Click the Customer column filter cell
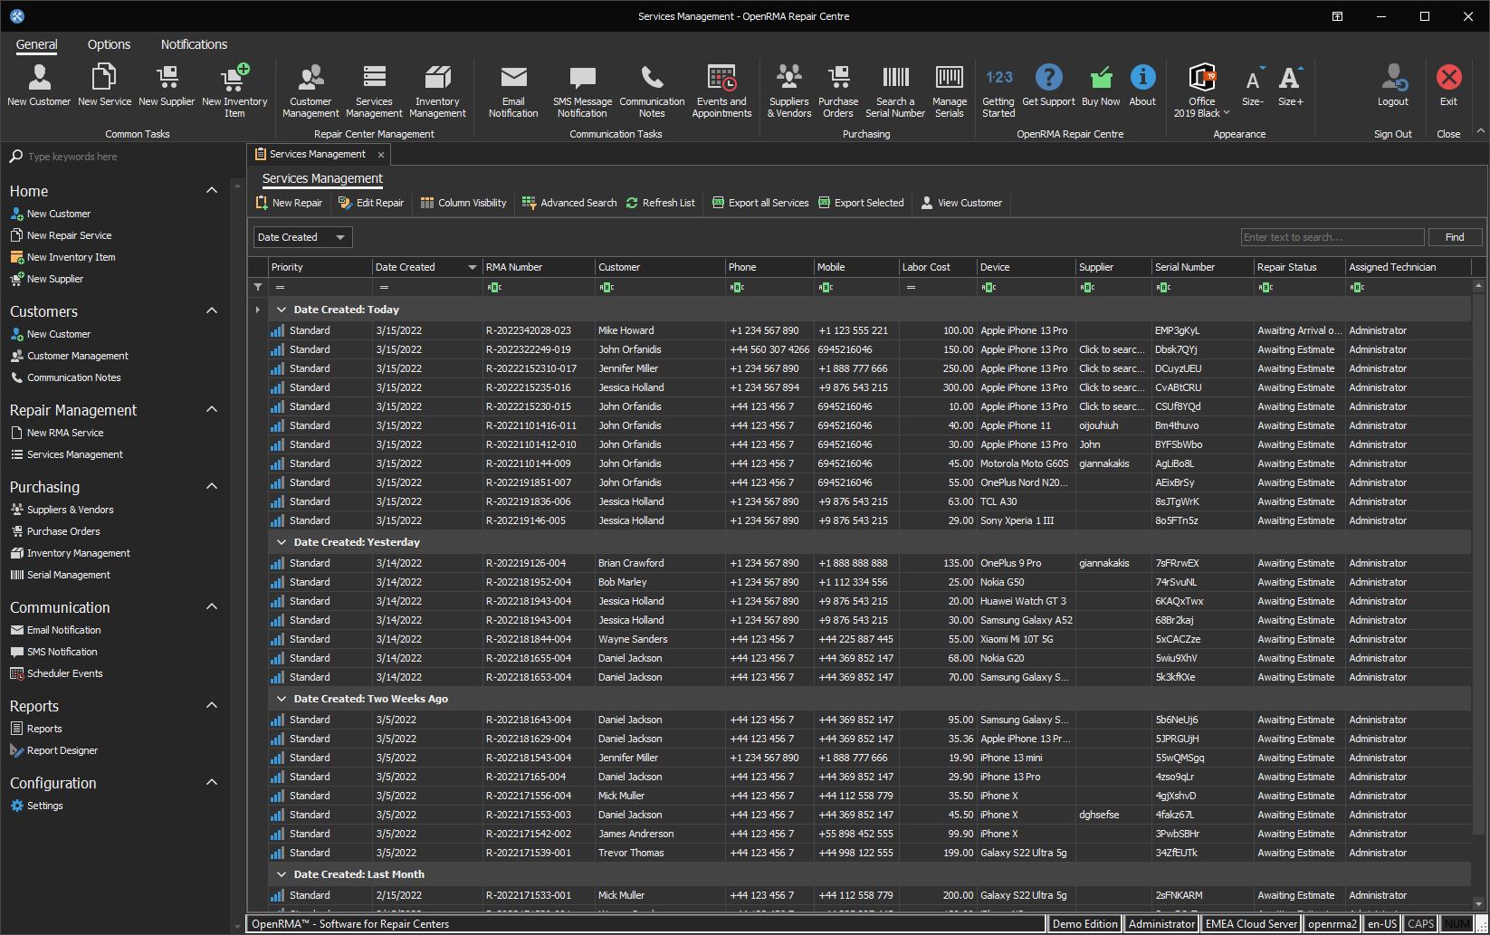 (660, 287)
